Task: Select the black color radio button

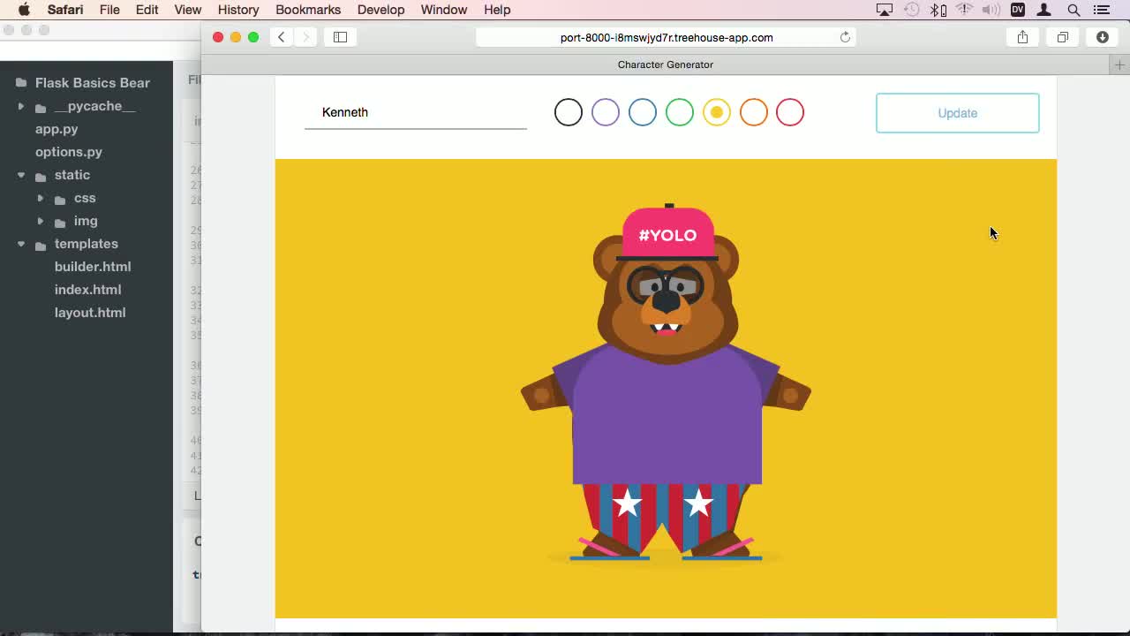Action: point(569,112)
